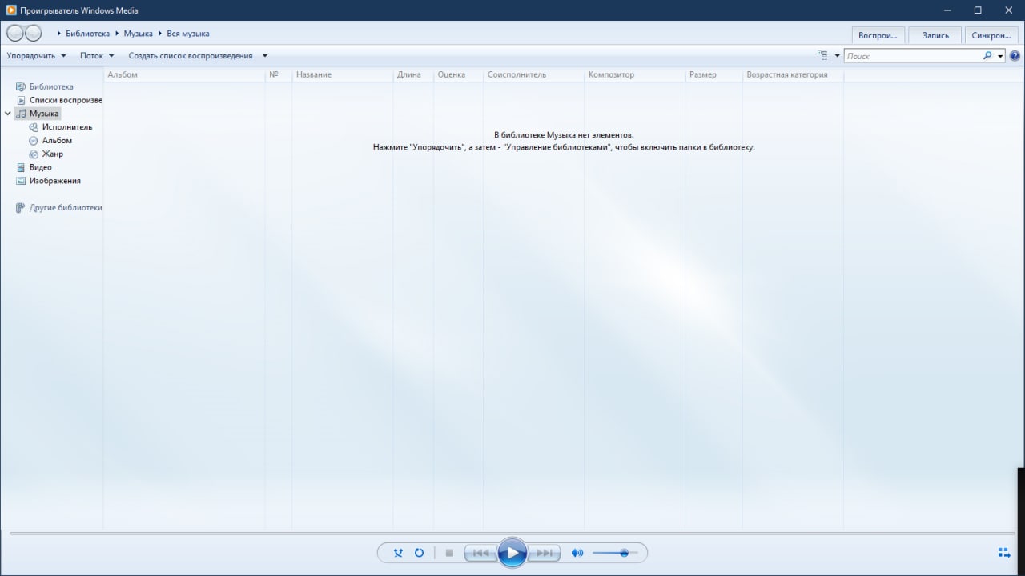Image resolution: width=1025 pixels, height=576 pixels.
Task: Open the breadcrumb arrow before Библиотека
Action: (x=59, y=34)
